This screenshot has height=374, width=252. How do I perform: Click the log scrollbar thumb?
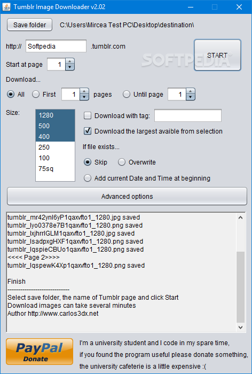point(240,287)
